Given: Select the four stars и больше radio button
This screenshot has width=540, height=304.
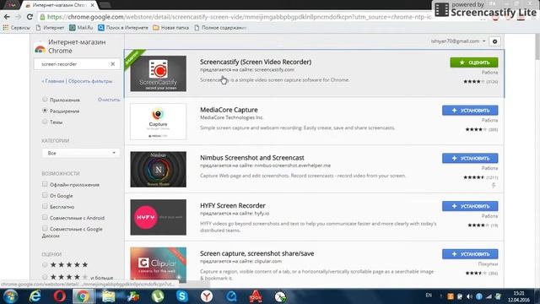Looking at the screenshot, I should [x=45, y=277].
